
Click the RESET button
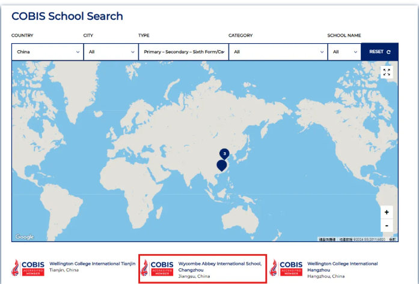[x=380, y=52]
